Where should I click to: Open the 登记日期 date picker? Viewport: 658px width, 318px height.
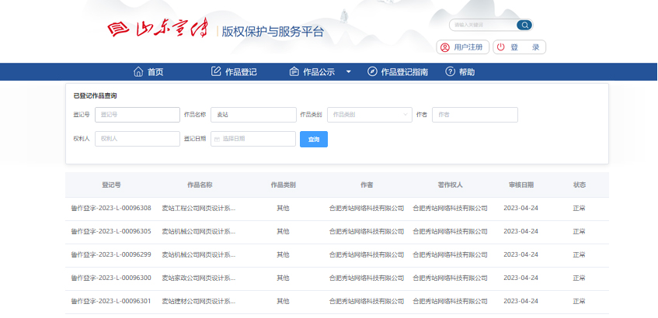click(253, 139)
